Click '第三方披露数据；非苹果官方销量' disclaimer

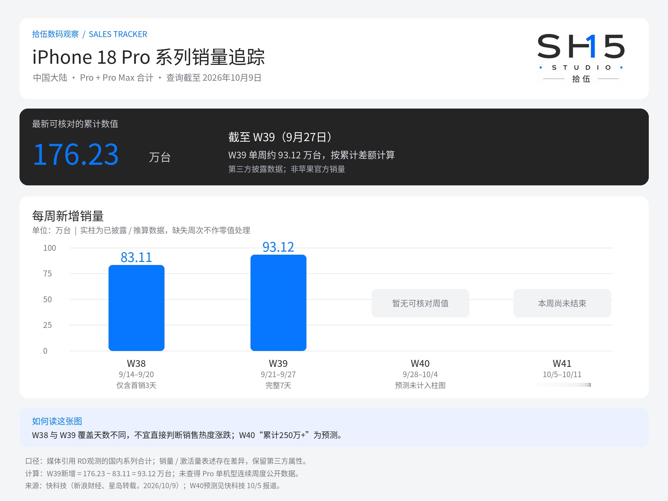pyautogui.click(x=287, y=169)
